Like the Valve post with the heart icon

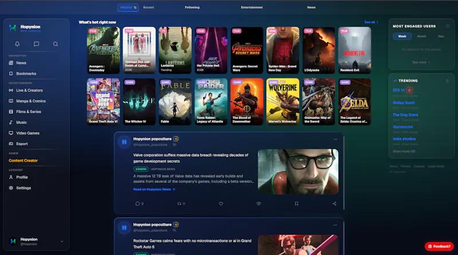click(x=221, y=204)
